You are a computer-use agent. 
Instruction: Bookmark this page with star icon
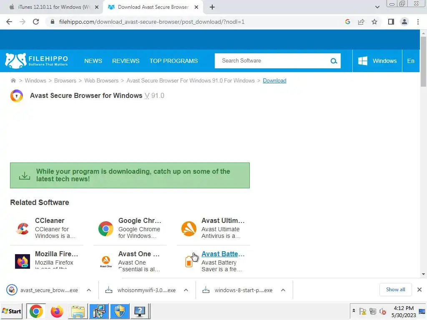374,22
